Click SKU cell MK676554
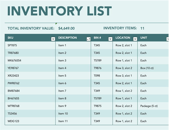The width and height of the screenshot is (169, 130). click(x=15, y=60)
